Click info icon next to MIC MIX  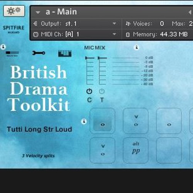(137, 47)
